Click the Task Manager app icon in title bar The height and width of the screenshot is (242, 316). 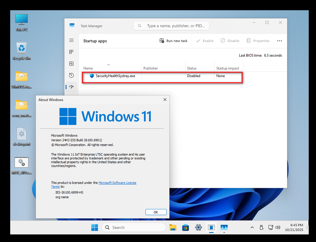point(72,25)
